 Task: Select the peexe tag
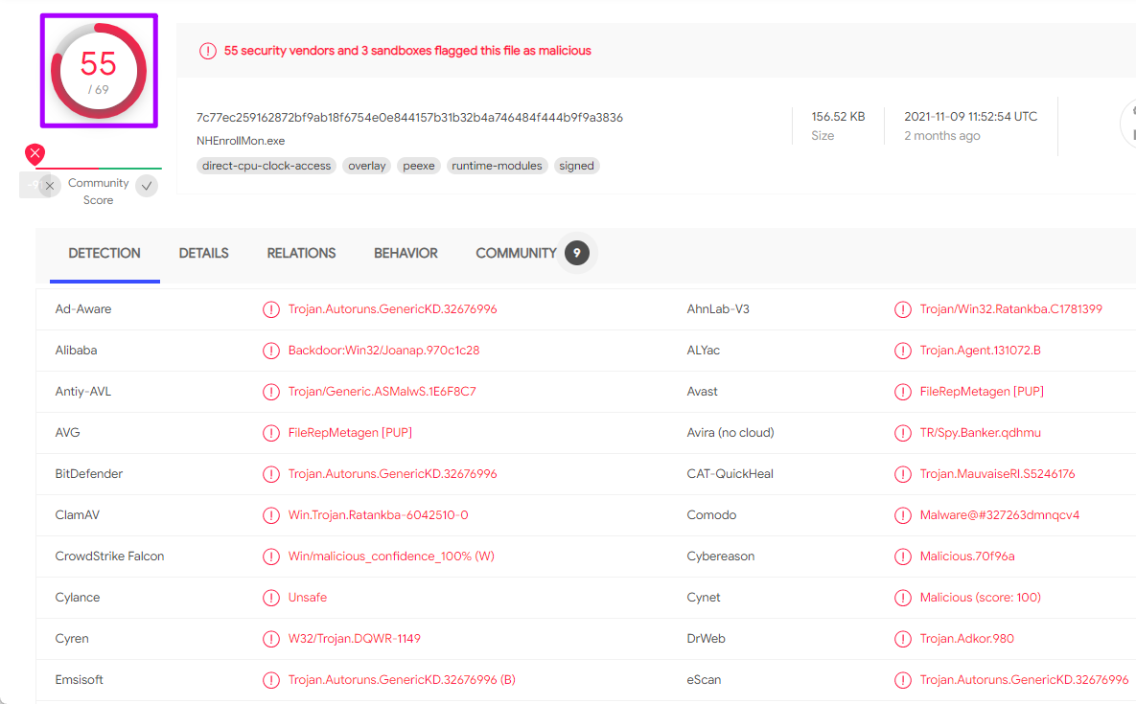point(419,166)
